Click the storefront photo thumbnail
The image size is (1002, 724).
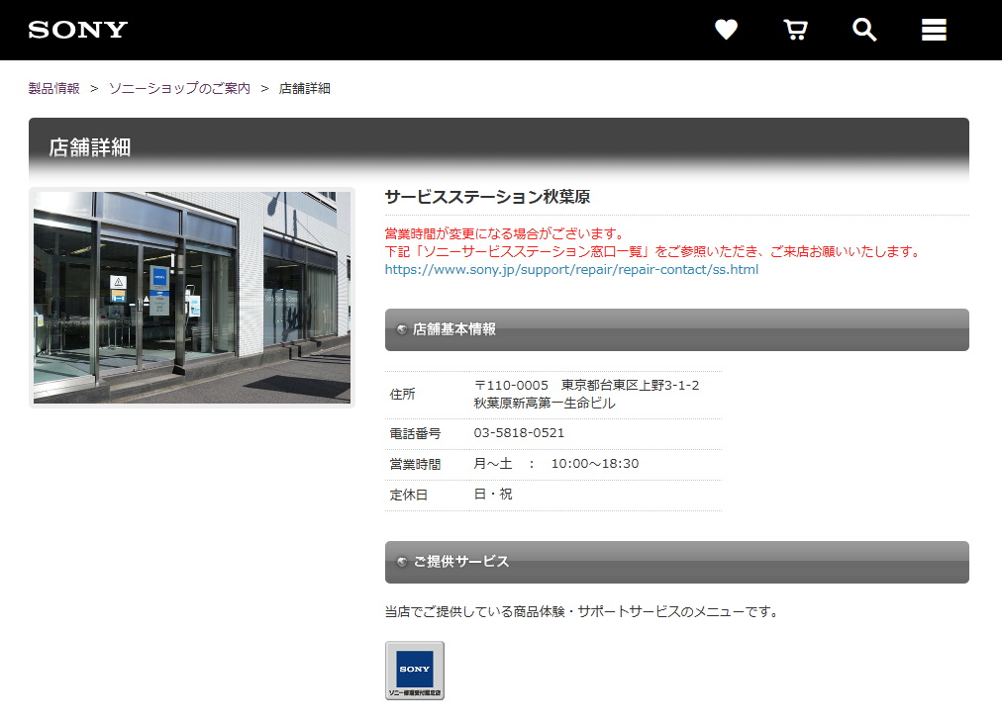[192, 298]
